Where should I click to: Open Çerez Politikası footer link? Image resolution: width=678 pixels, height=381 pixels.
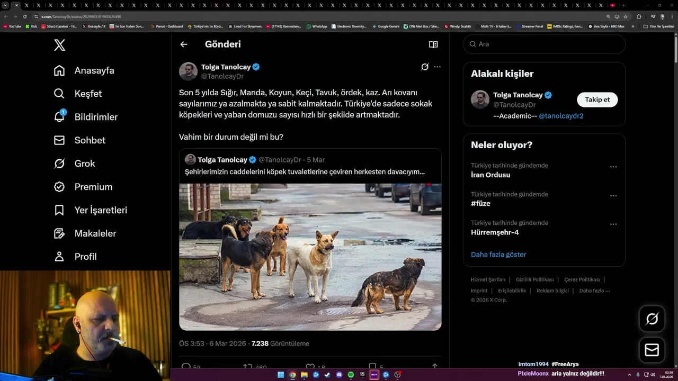(x=582, y=279)
